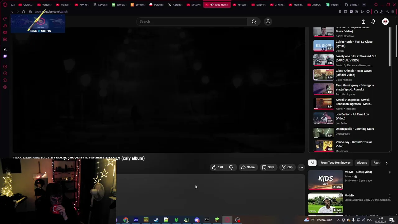Open options menu for My Mix

390,196
